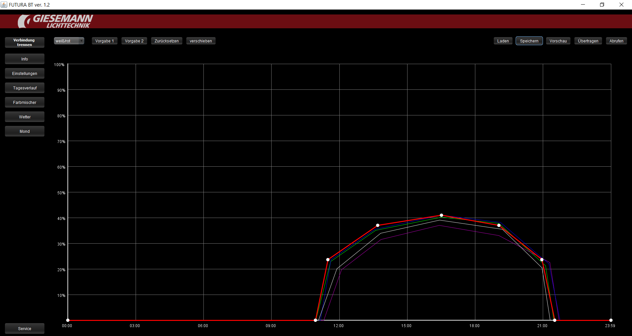
Task: Go to the Wetter section
Action: click(24, 117)
